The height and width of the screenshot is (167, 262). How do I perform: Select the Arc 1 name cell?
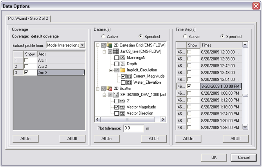pos(61,60)
